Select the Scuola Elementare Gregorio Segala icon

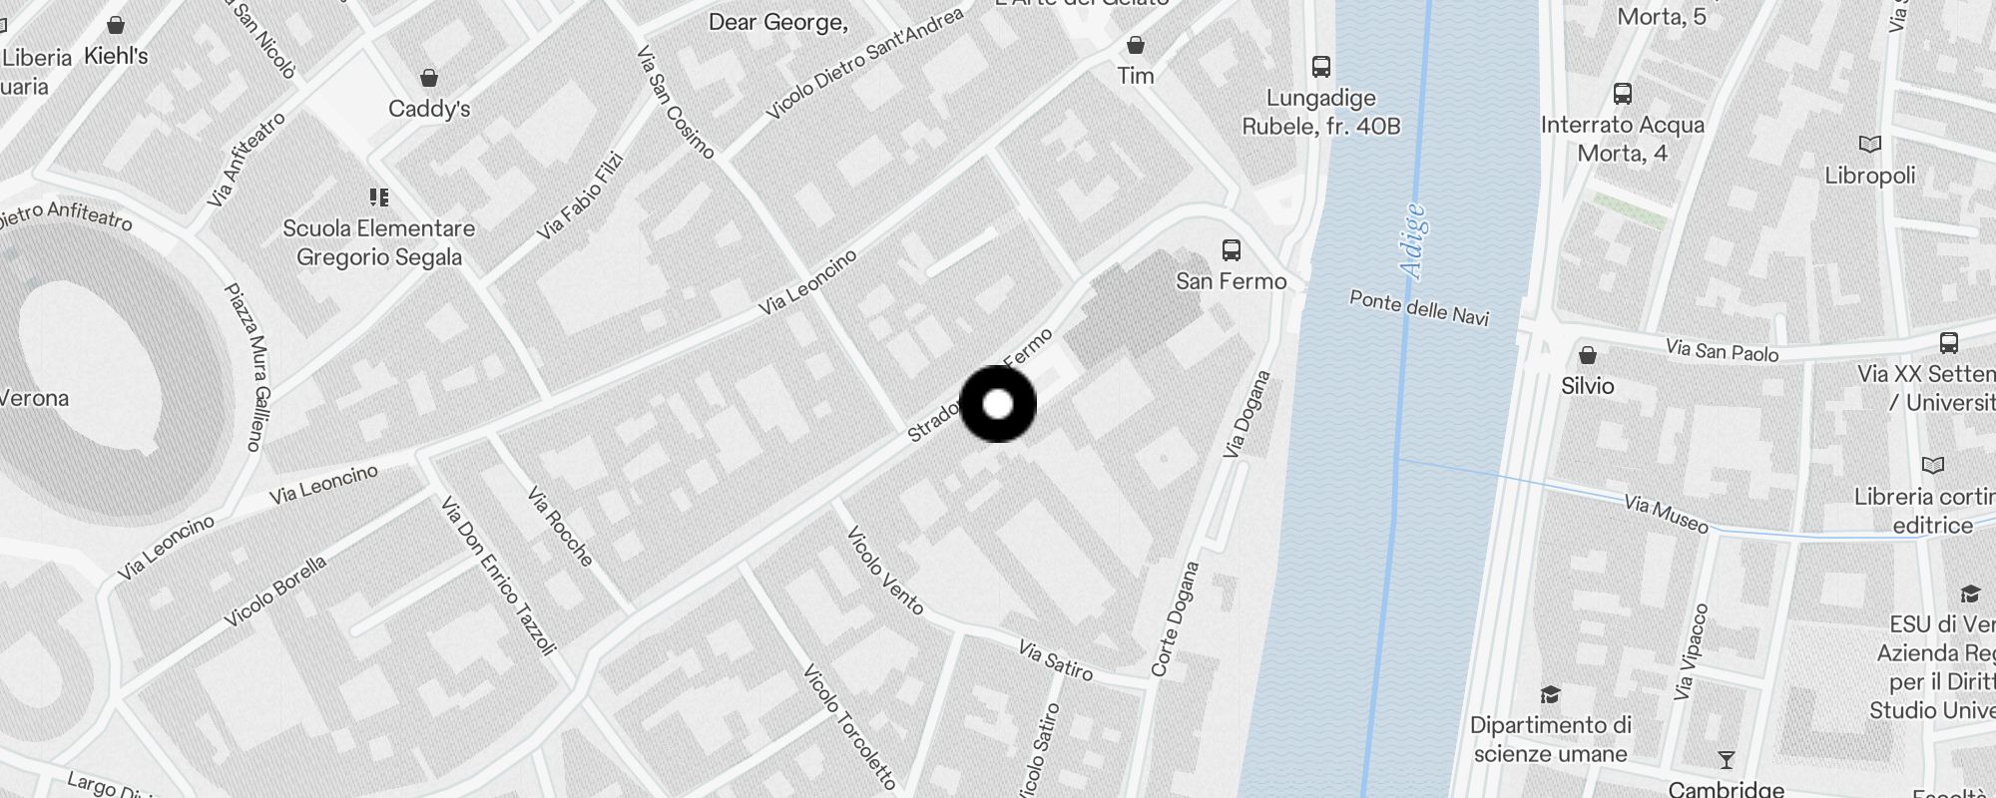(x=379, y=198)
